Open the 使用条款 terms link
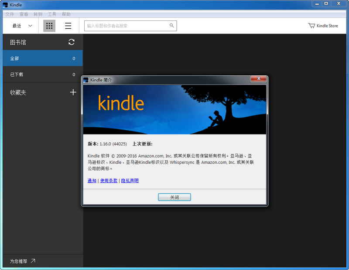The height and width of the screenshot is (270, 349). pyautogui.click(x=109, y=180)
